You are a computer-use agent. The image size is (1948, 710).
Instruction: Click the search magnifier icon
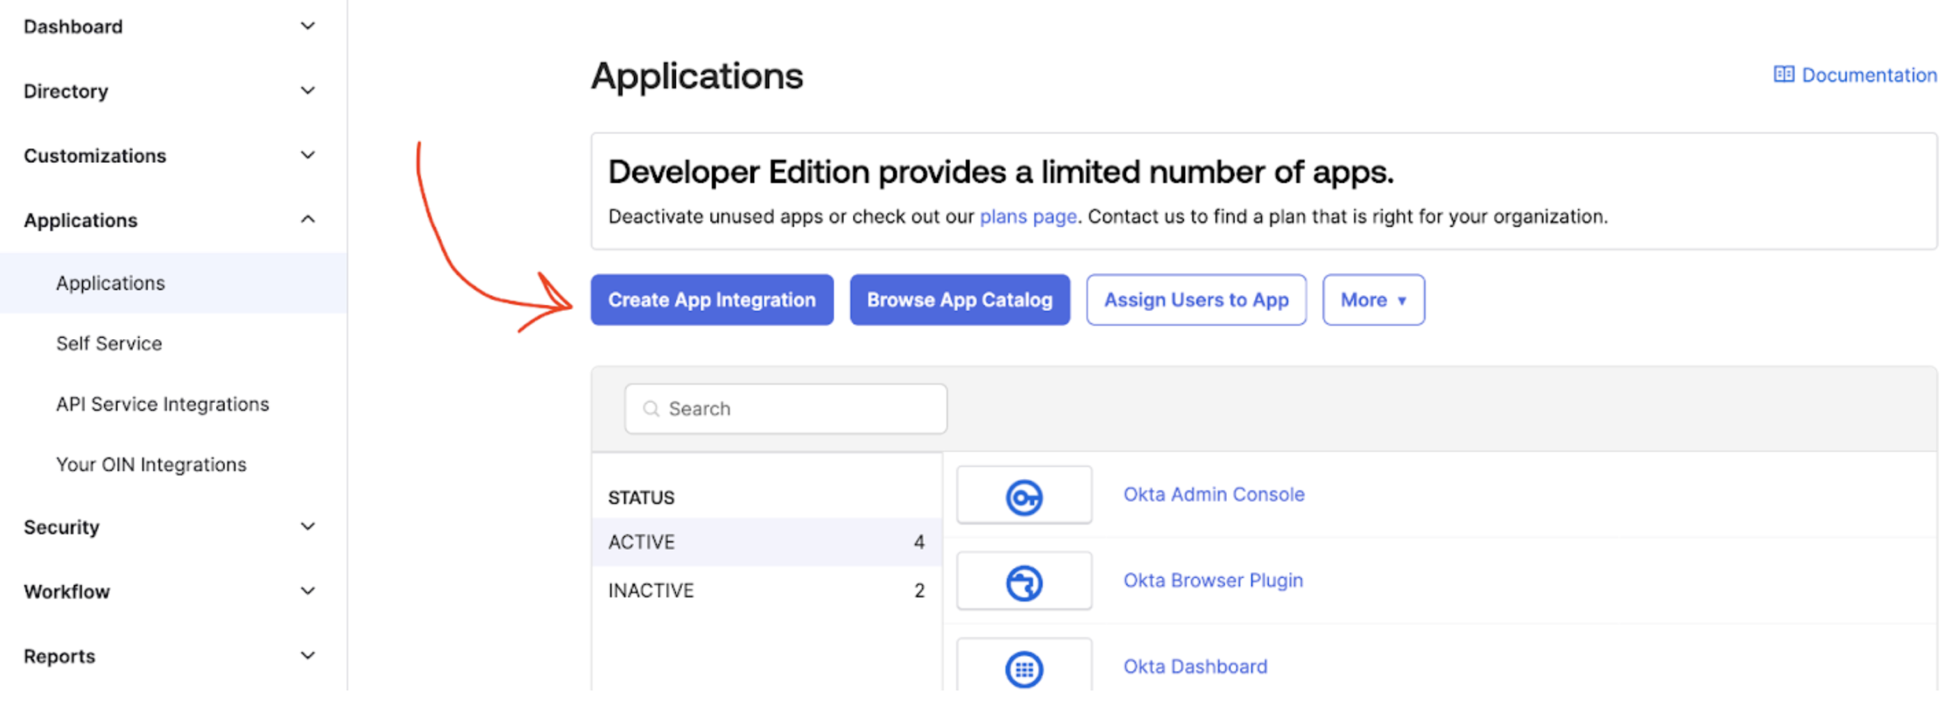coord(650,409)
